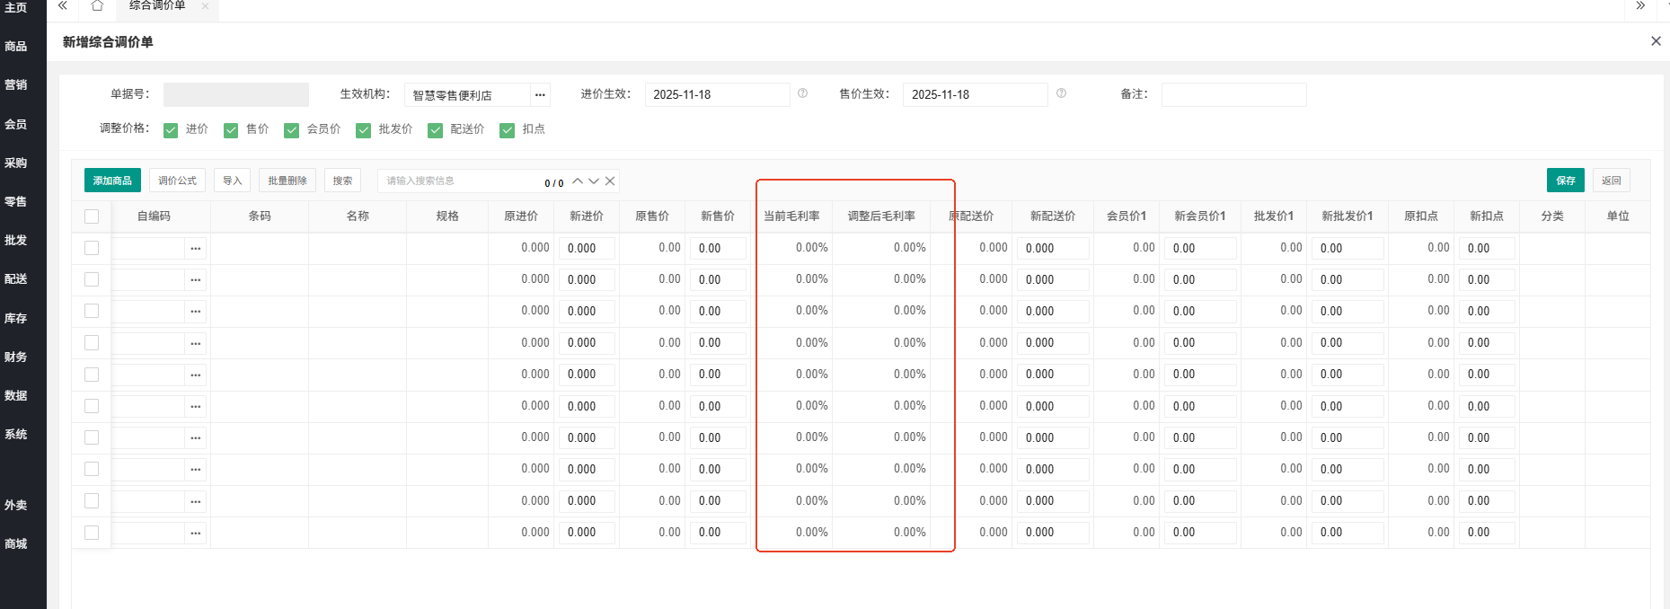Screen dimensions: 1670x609
Task: Click 新进价 input in first row
Action: click(x=587, y=248)
